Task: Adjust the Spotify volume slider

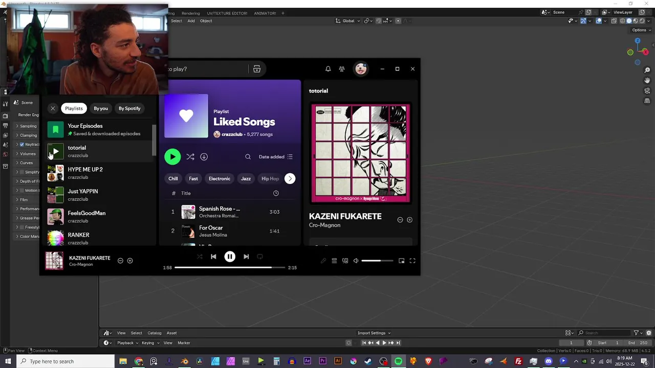Action: click(377, 261)
